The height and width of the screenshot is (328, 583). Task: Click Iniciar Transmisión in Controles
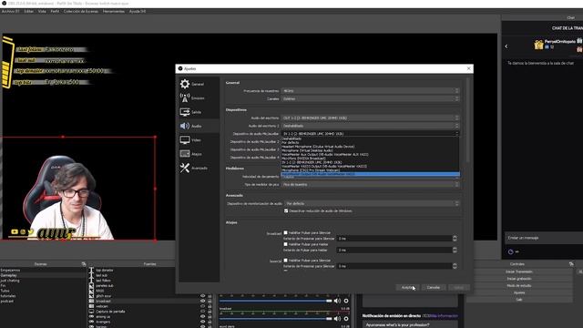[519, 272]
